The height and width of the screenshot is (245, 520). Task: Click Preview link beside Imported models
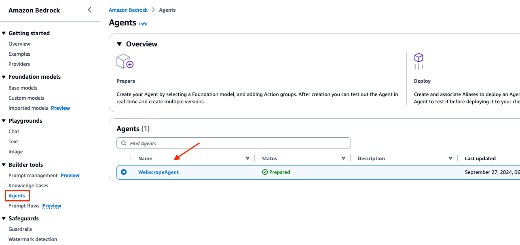[61, 108]
